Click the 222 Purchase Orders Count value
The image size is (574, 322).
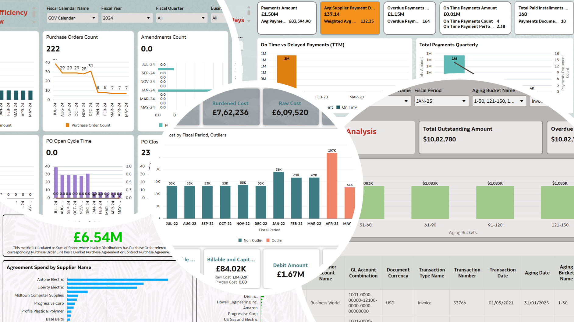[53, 49]
